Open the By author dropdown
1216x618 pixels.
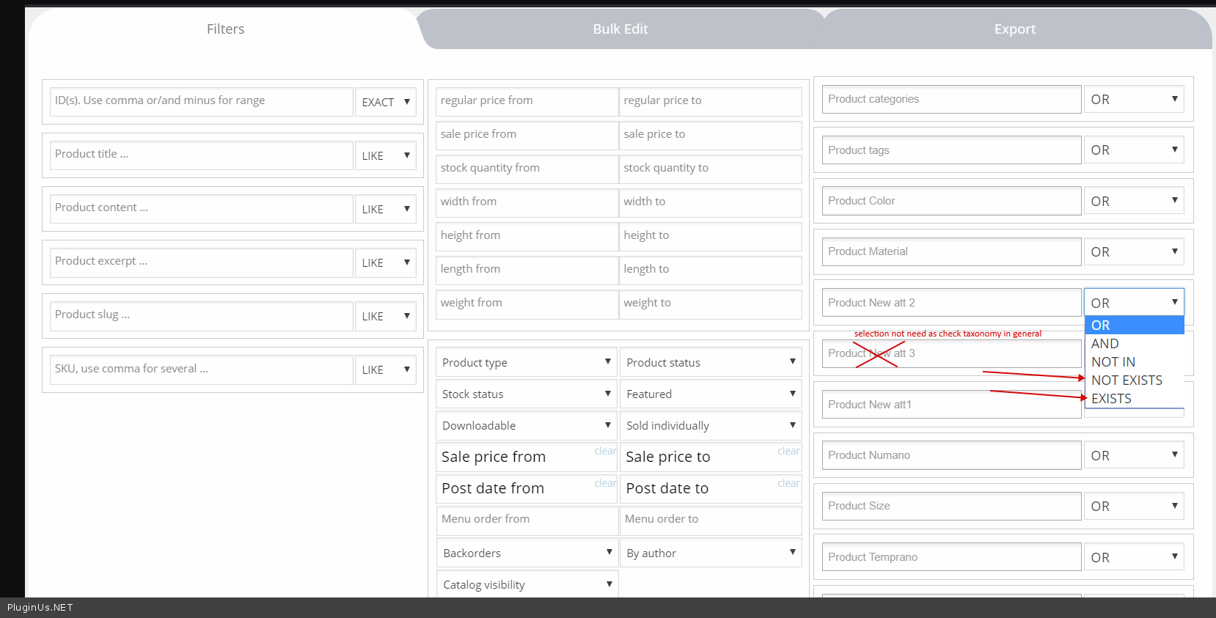tap(711, 553)
